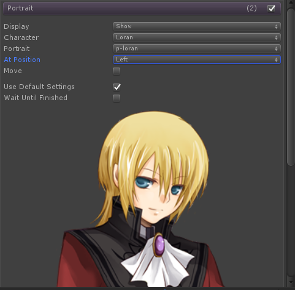The height and width of the screenshot is (290, 295).
Task: Open the Portrait dropdown showing p-loran
Action: click(197, 49)
